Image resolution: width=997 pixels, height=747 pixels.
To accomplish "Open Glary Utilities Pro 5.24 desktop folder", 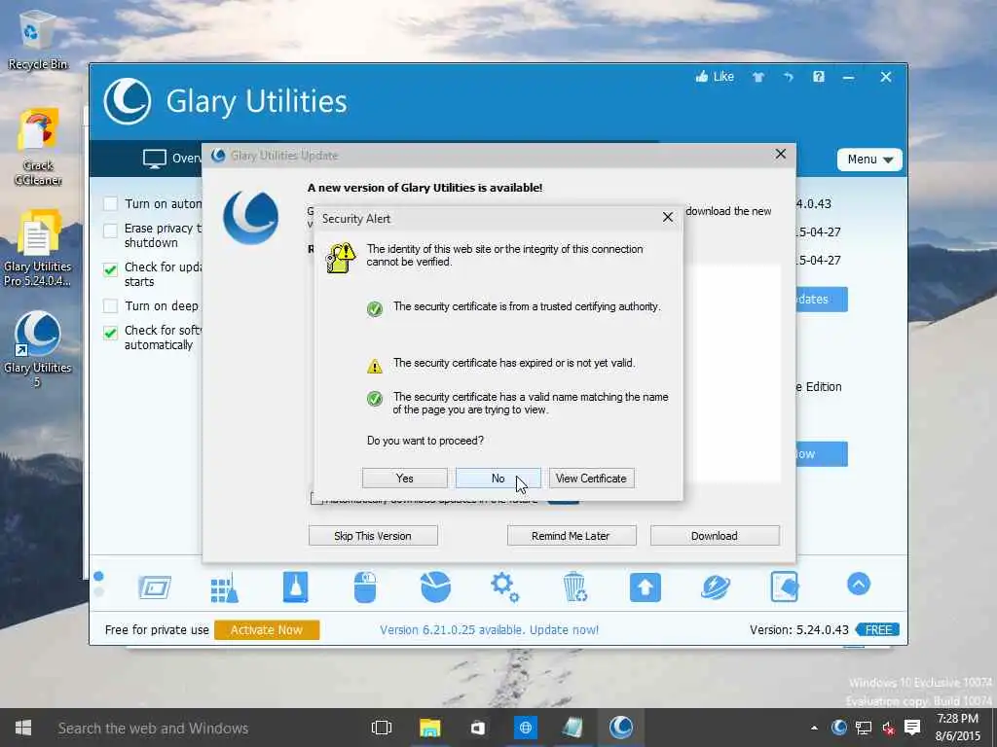I will [x=38, y=248].
